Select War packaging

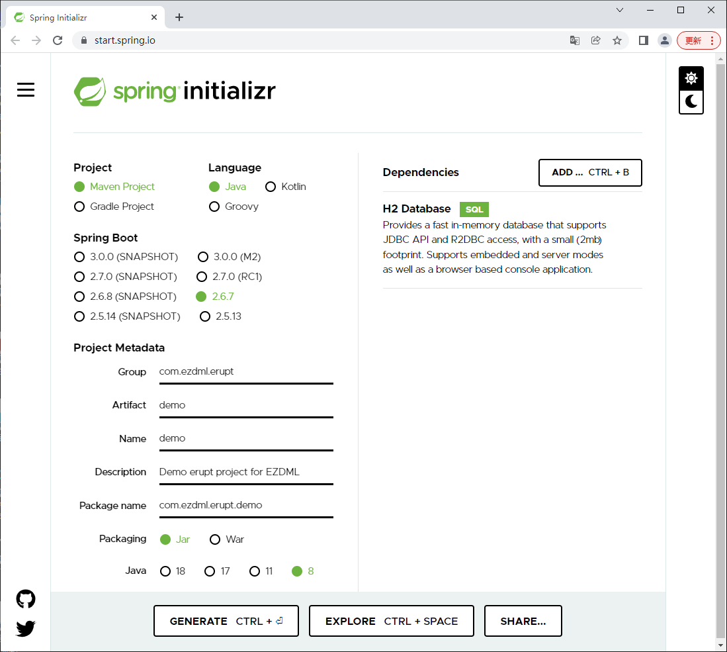(x=227, y=539)
